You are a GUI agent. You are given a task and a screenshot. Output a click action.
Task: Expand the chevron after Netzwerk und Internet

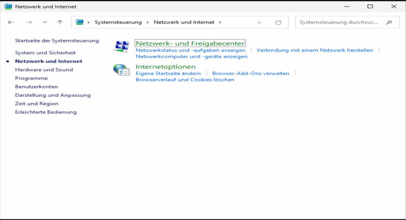pos(220,22)
